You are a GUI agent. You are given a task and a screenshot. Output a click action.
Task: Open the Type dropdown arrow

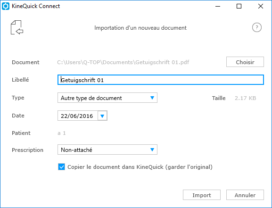click(152, 98)
